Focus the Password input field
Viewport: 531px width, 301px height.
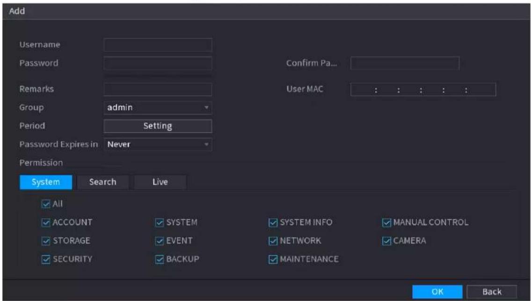pos(158,63)
